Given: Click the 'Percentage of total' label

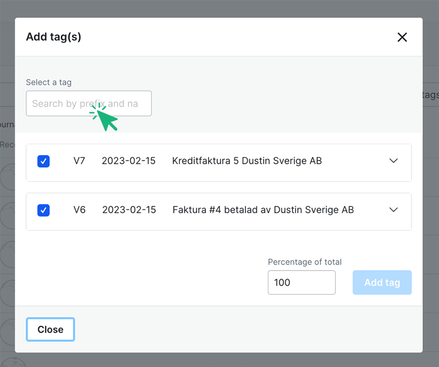Looking at the screenshot, I should [x=305, y=262].
